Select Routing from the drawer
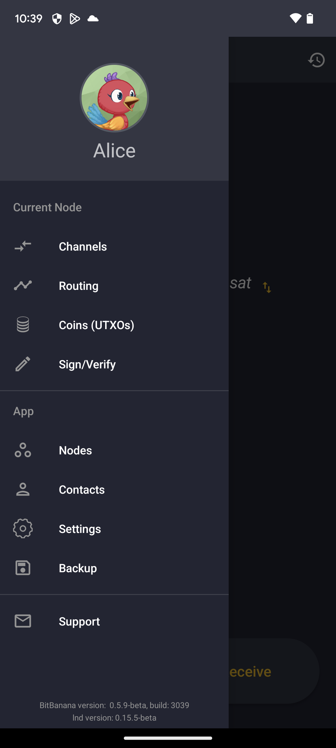 79,286
